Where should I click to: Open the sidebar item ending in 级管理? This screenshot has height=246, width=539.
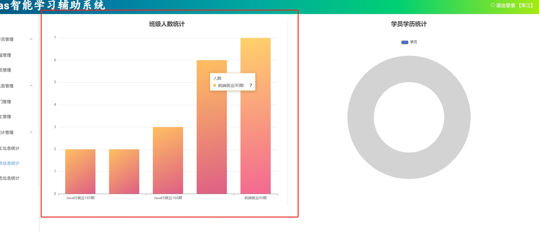click(x=6, y=55)
